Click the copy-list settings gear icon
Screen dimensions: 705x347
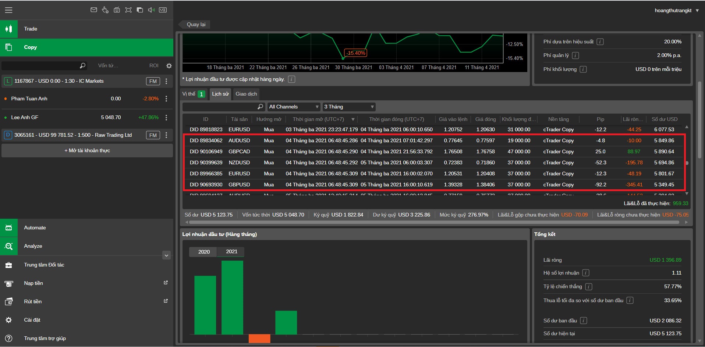pos(169,66)
